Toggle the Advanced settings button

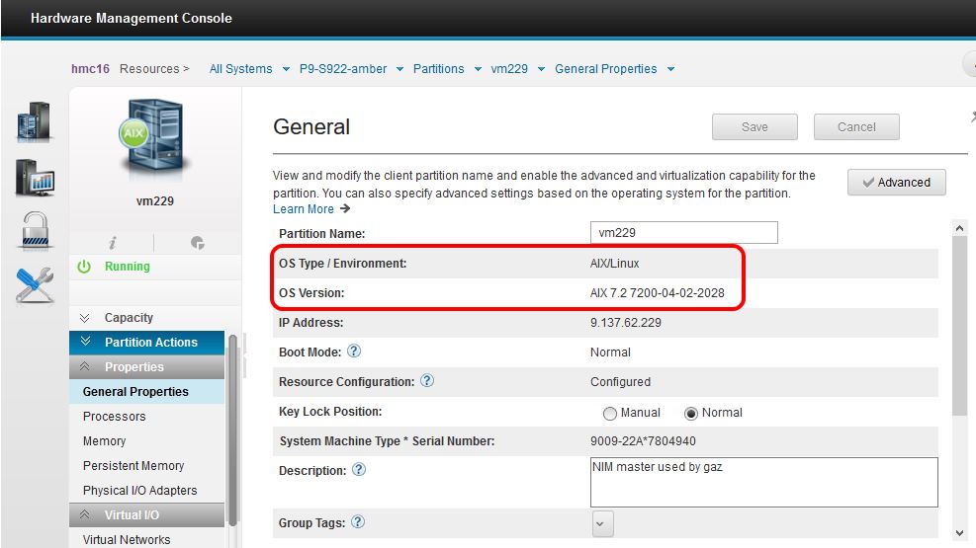pyautogui.click(x=896, y=182)
